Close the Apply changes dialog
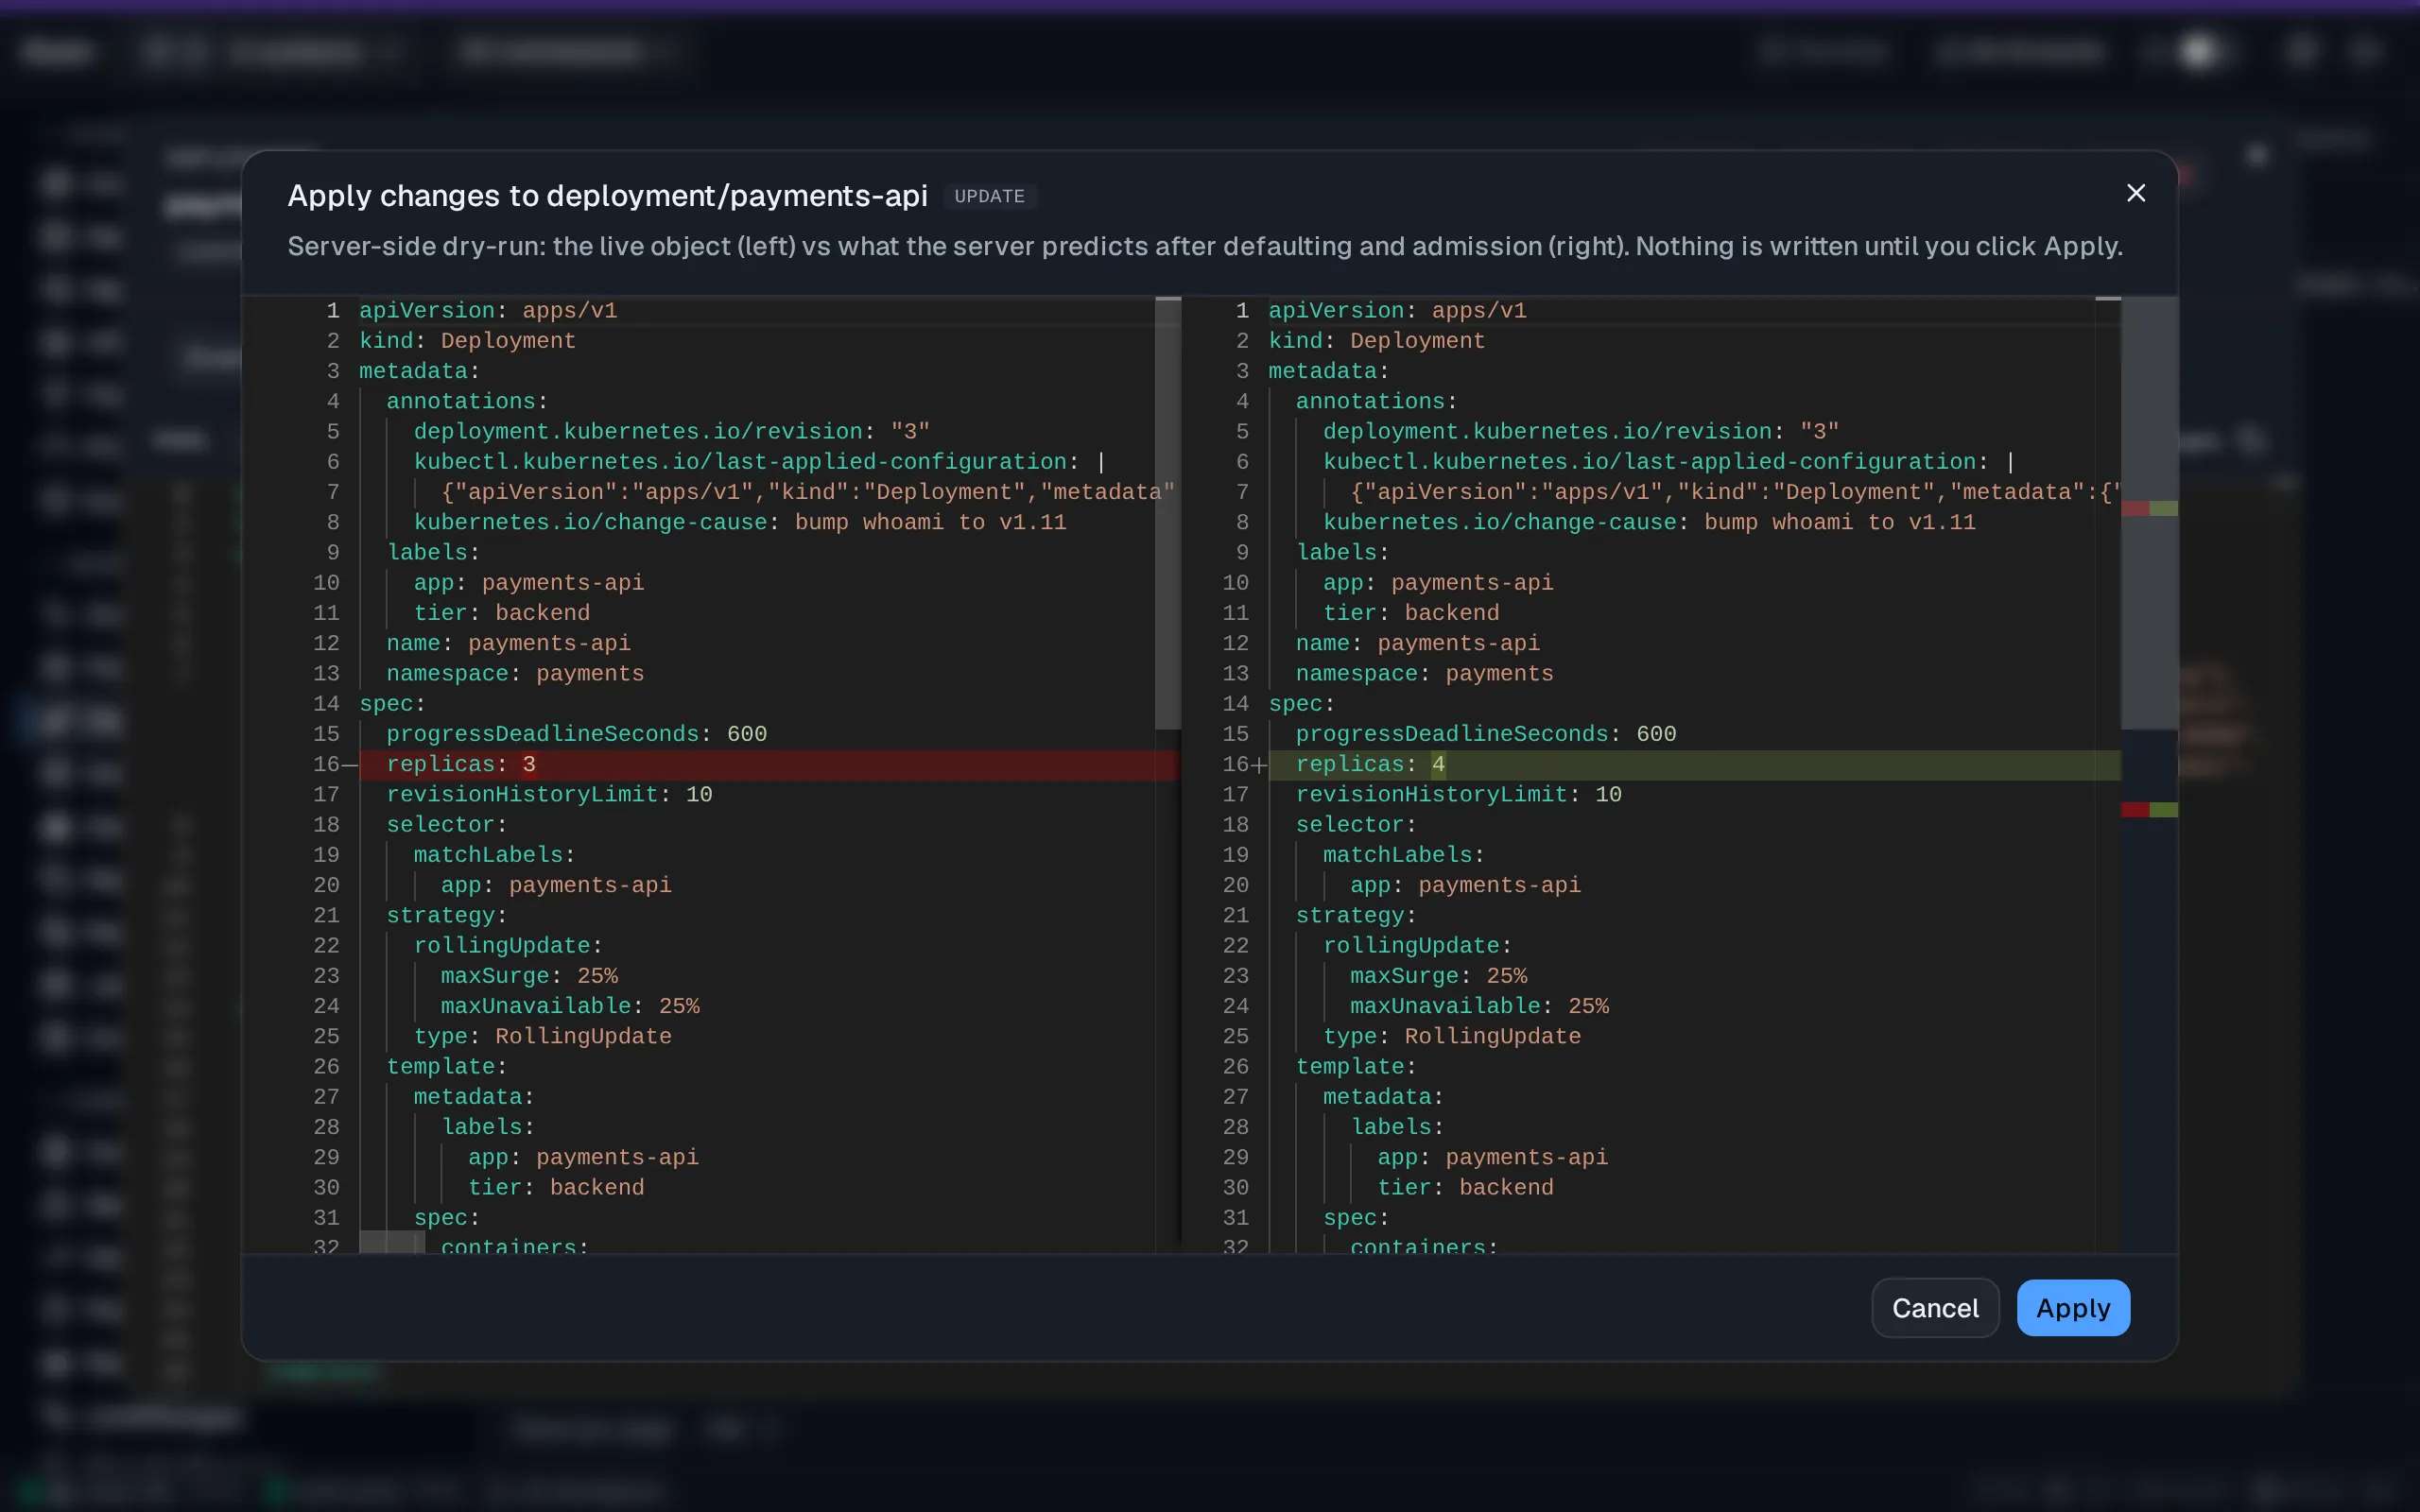This screenshot has width=2420, height=1512. tap(2135, 194)
